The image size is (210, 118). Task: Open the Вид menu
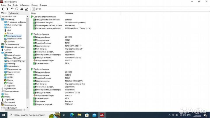click(x=9, y=5)
